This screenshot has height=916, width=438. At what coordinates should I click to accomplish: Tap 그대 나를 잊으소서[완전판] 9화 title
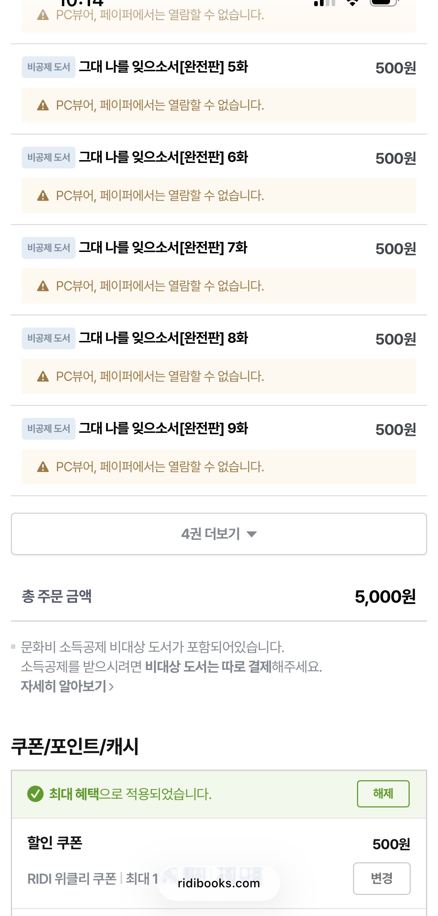coord(163,429)
